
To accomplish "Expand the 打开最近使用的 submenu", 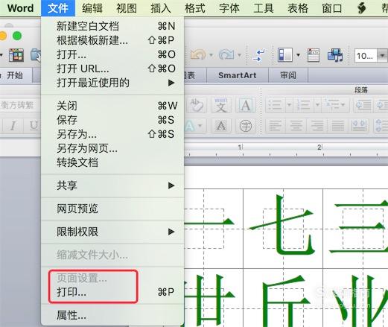I will click(x=112, y=83).
